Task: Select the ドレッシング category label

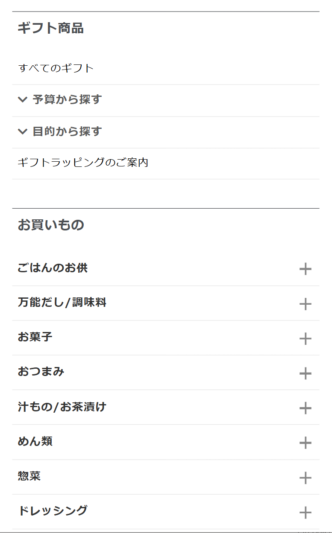Action: point(53,510)
